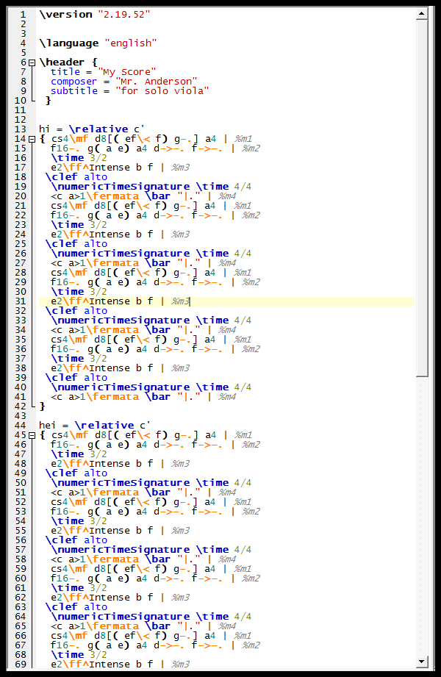Click the version string "2.19.52"

pos(124,14)
